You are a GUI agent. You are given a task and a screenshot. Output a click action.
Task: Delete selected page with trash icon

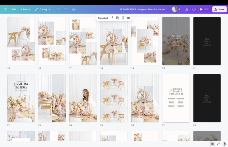coord(123,18)
